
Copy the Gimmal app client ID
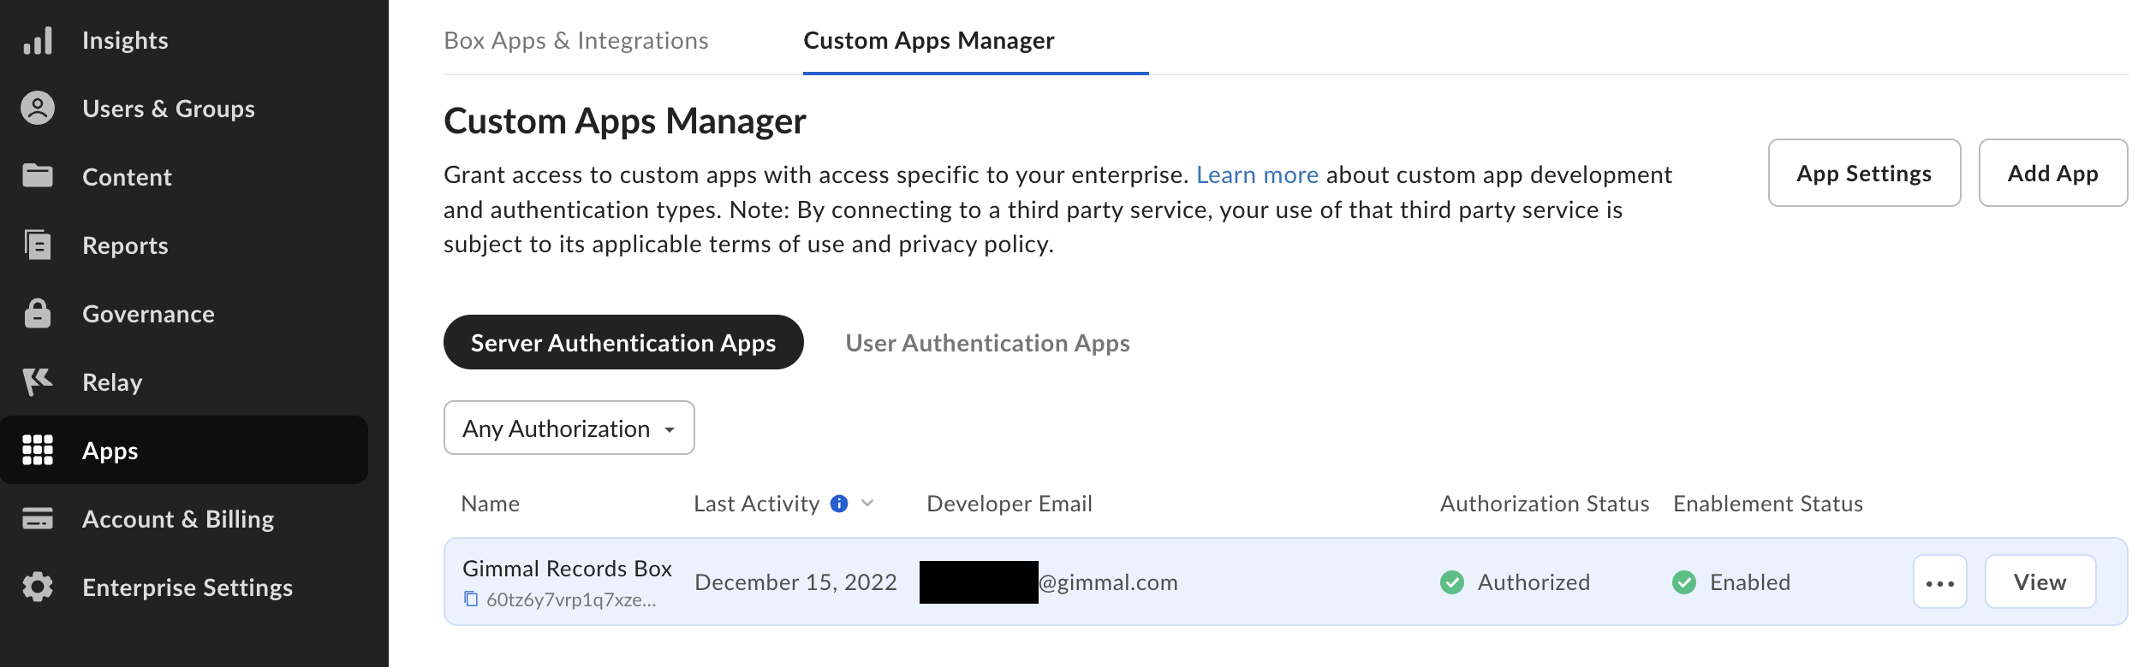click(x=471, y=599)
